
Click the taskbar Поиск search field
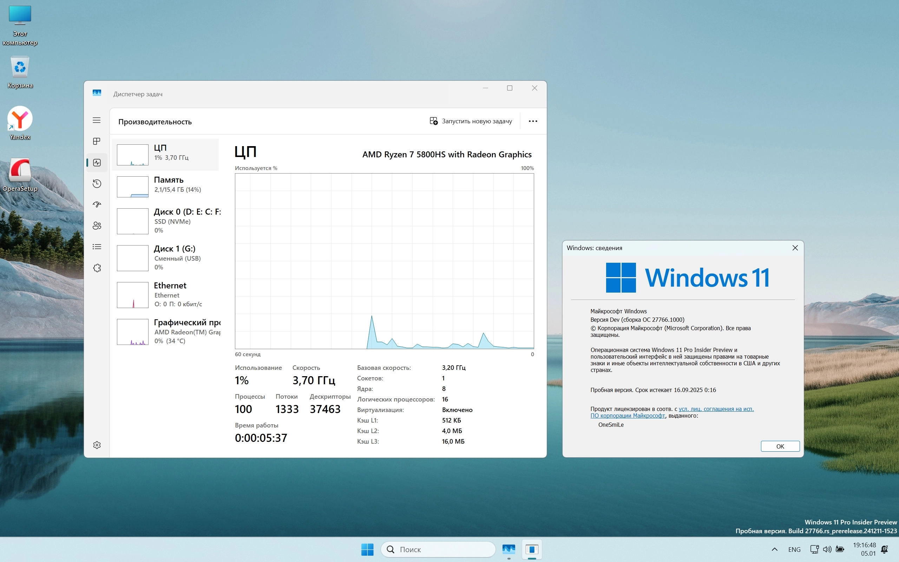pyautogui.click(x=438, y=549)
